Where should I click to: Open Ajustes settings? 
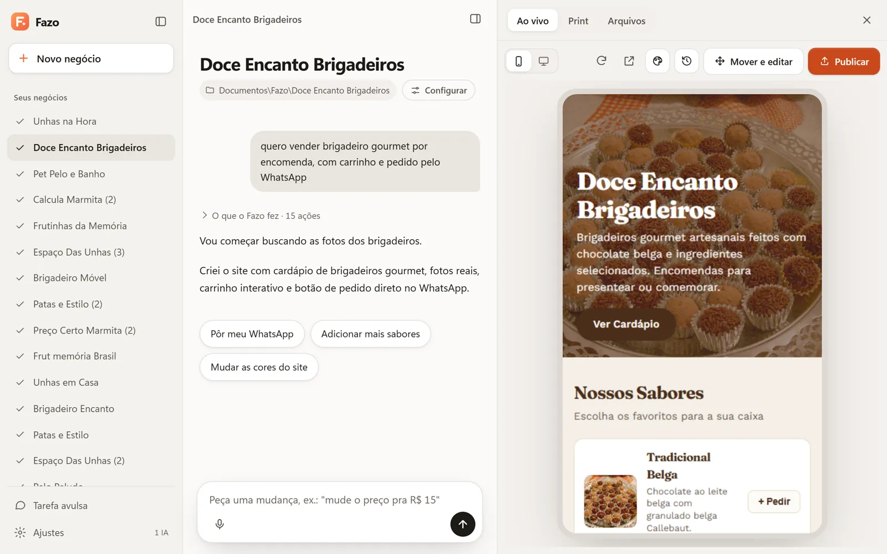coord(91,533)
